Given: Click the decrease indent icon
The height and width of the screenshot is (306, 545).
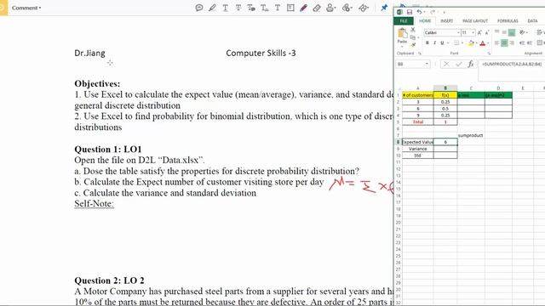Looking at the screenshot, I should coord(522,43).
